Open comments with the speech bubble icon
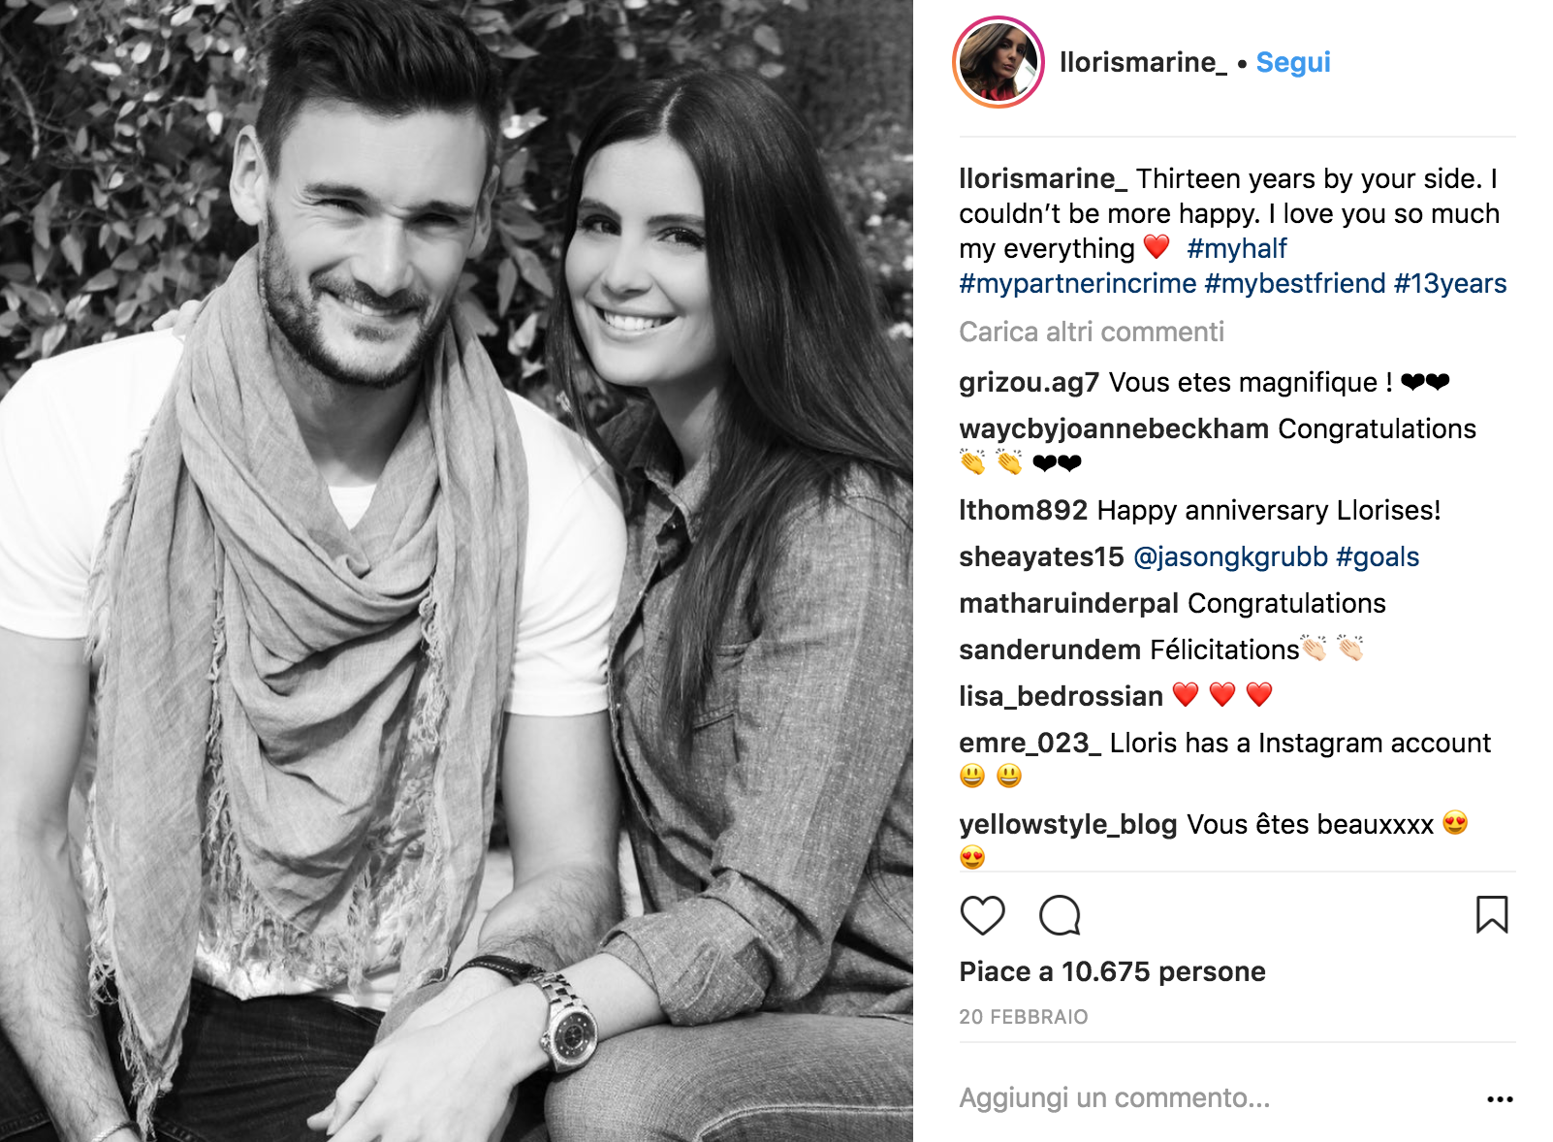The image size is (1553, 1142). 1060,915
